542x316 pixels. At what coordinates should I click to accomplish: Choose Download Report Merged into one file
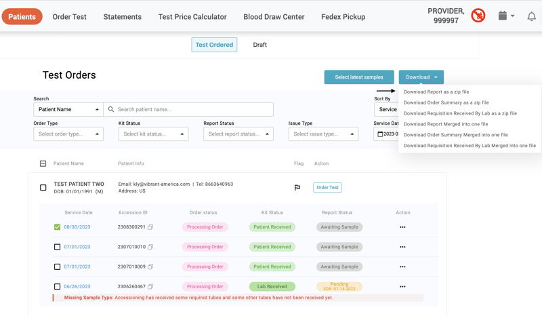pyautogui.click(x=446, y=124)
